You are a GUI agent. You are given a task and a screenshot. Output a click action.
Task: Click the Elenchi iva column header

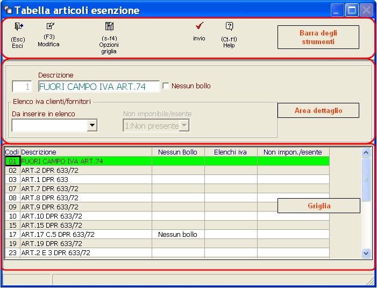(231, 152)
